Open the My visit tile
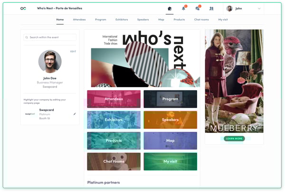Viewport: 285px width, 192px height. [171, 162]
